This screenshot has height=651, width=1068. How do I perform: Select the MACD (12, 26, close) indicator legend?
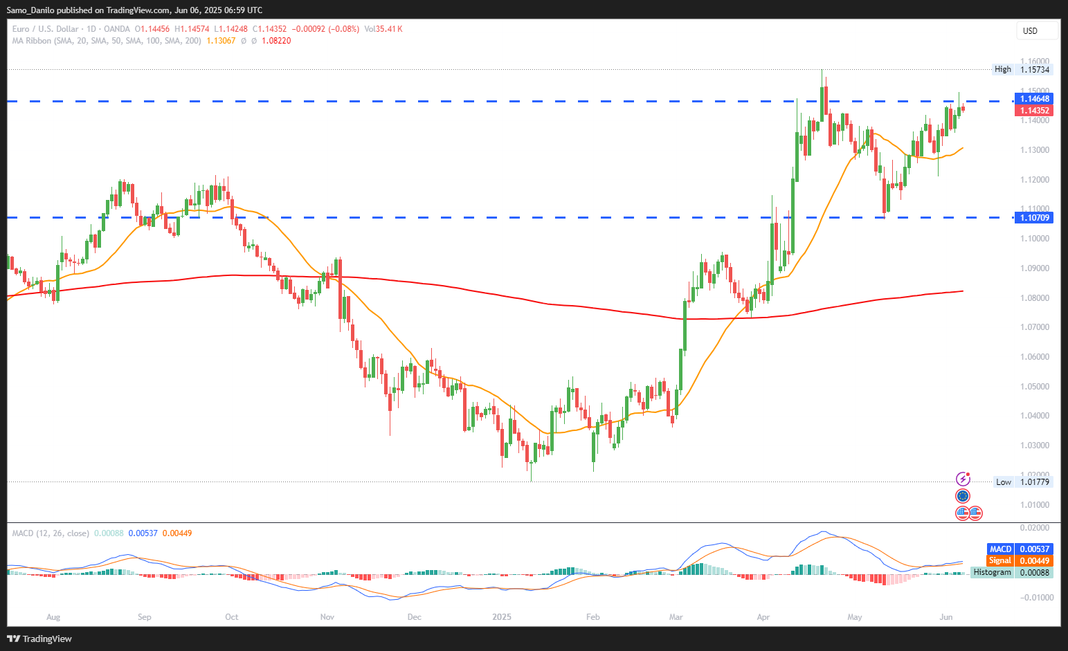click(51, 533)
